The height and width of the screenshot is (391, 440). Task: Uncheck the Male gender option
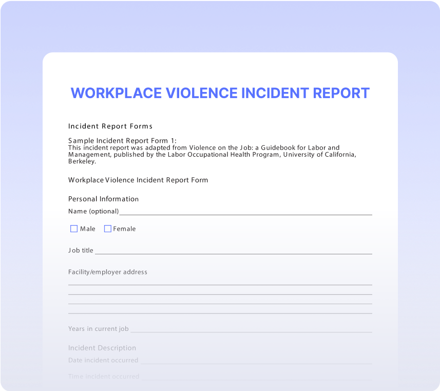click(74, 228)
